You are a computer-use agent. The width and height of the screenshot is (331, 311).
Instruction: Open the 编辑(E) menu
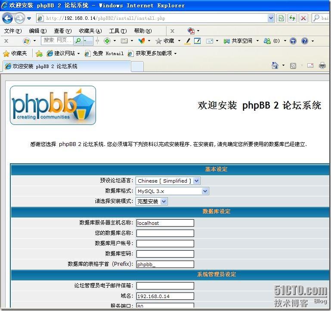point(38,31)
